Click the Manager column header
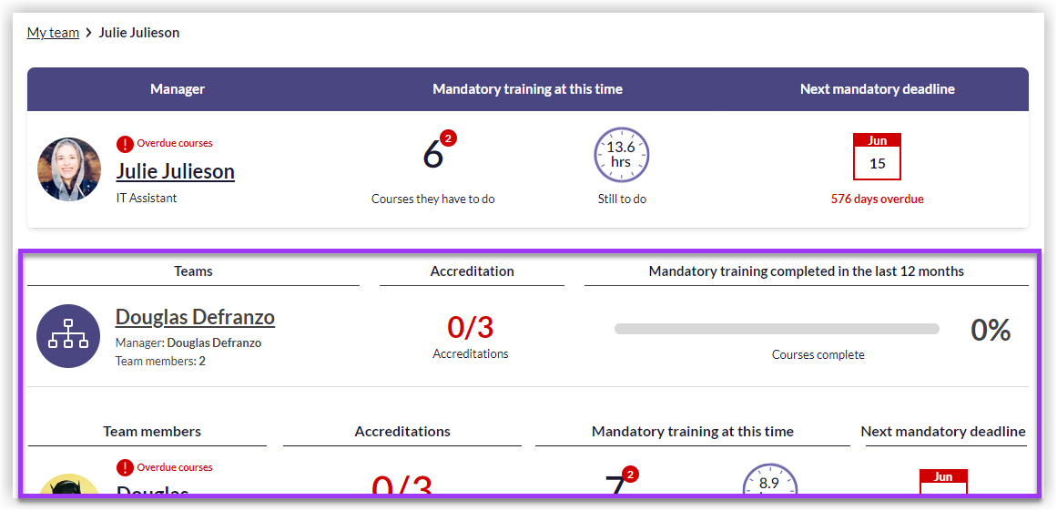1057x511 pixels. (178, 89)
